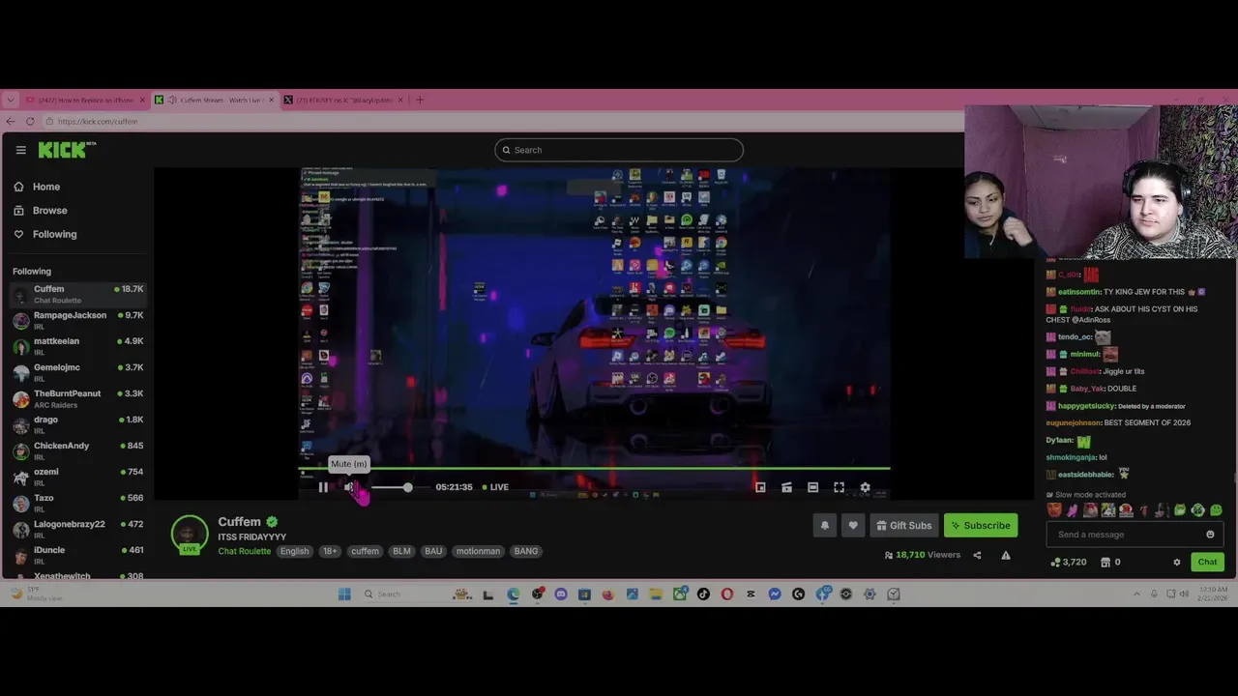Switch to the YouTube iPhone browser tab

[85, 100]
